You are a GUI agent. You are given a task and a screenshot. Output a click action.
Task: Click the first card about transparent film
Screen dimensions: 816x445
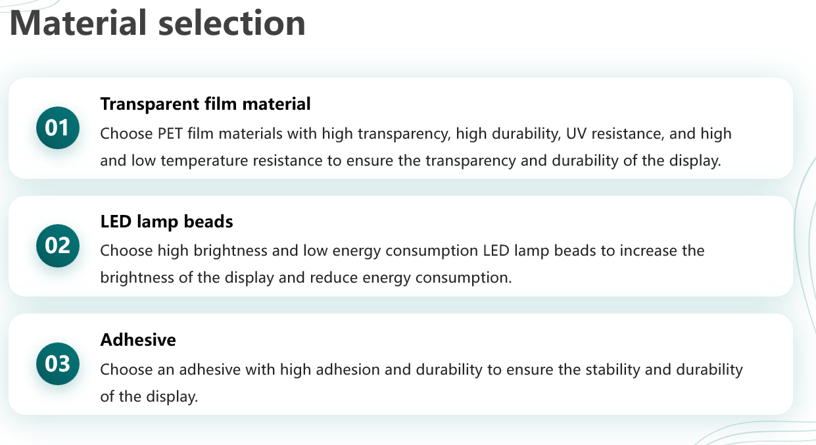(x=400, y=128)
